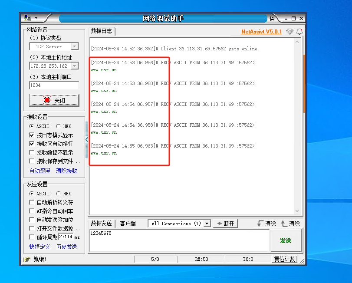Switch to the 数据日志 tab
This screenshot has height=283, width=352.
101,31
